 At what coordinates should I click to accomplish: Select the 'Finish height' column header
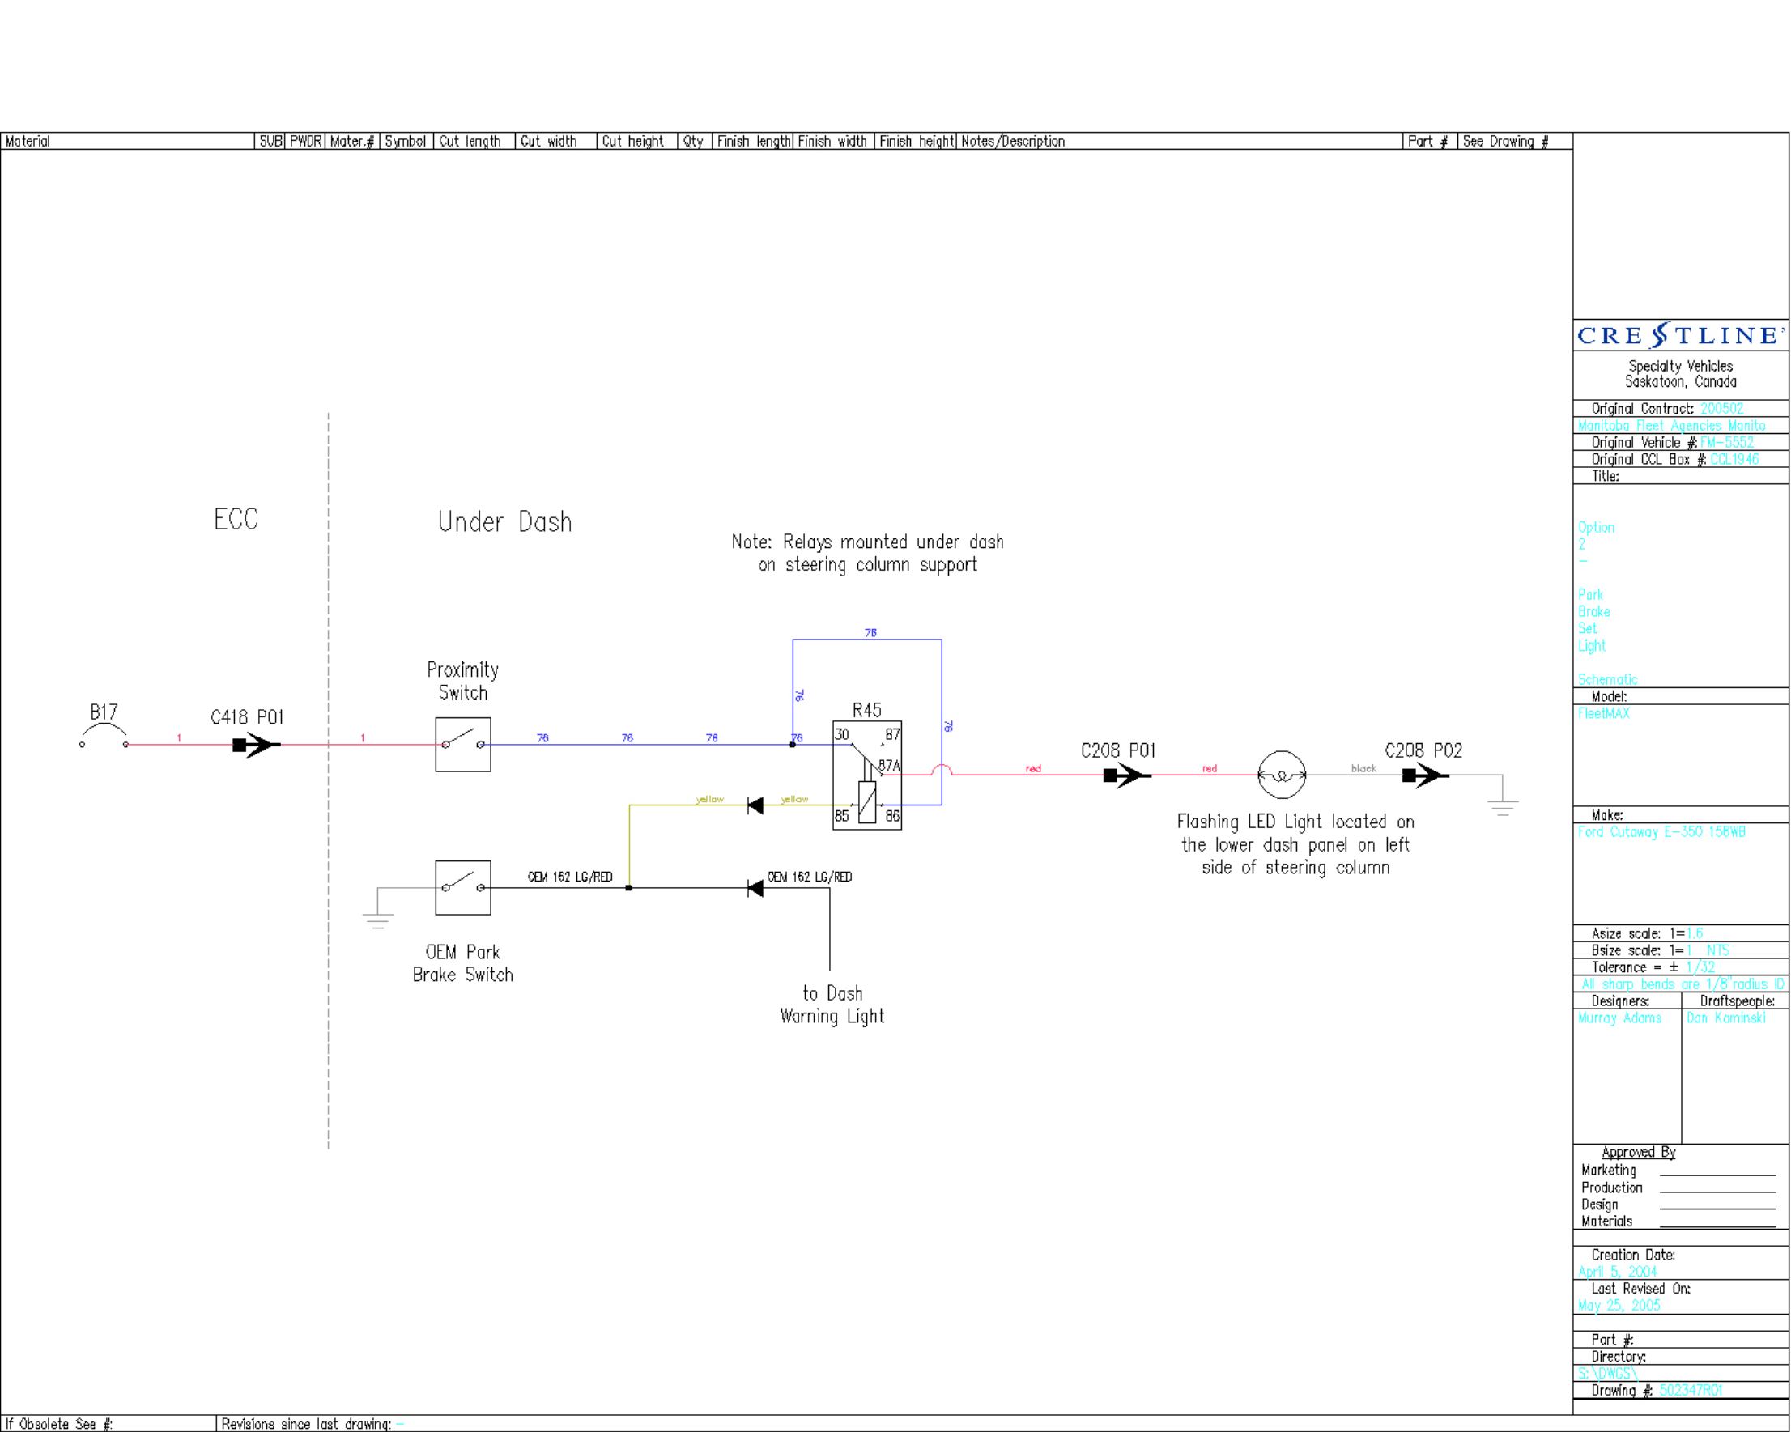(x=917, y=141)
